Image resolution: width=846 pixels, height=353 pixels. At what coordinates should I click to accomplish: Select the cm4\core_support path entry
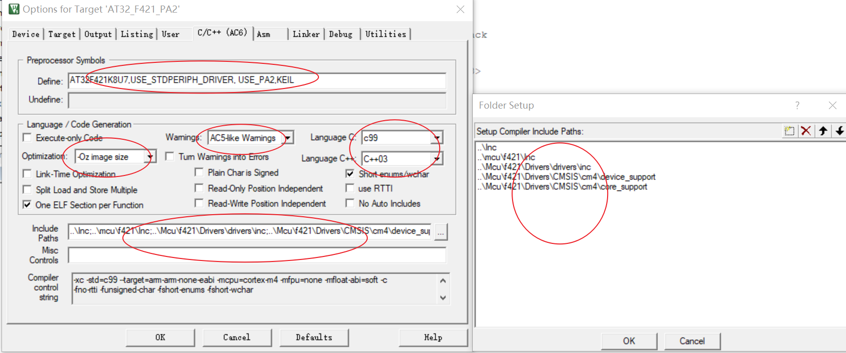(562, 187)
